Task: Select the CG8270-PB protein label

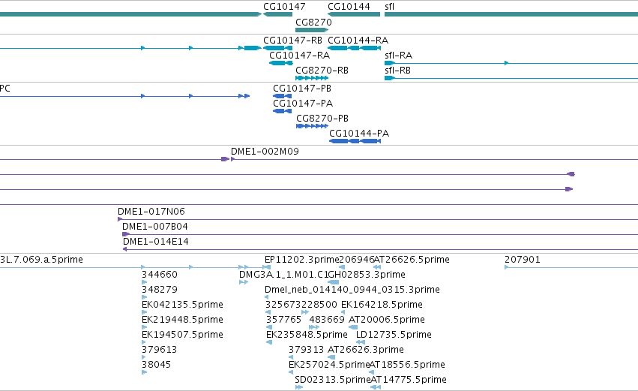Action: click(322, 119)
